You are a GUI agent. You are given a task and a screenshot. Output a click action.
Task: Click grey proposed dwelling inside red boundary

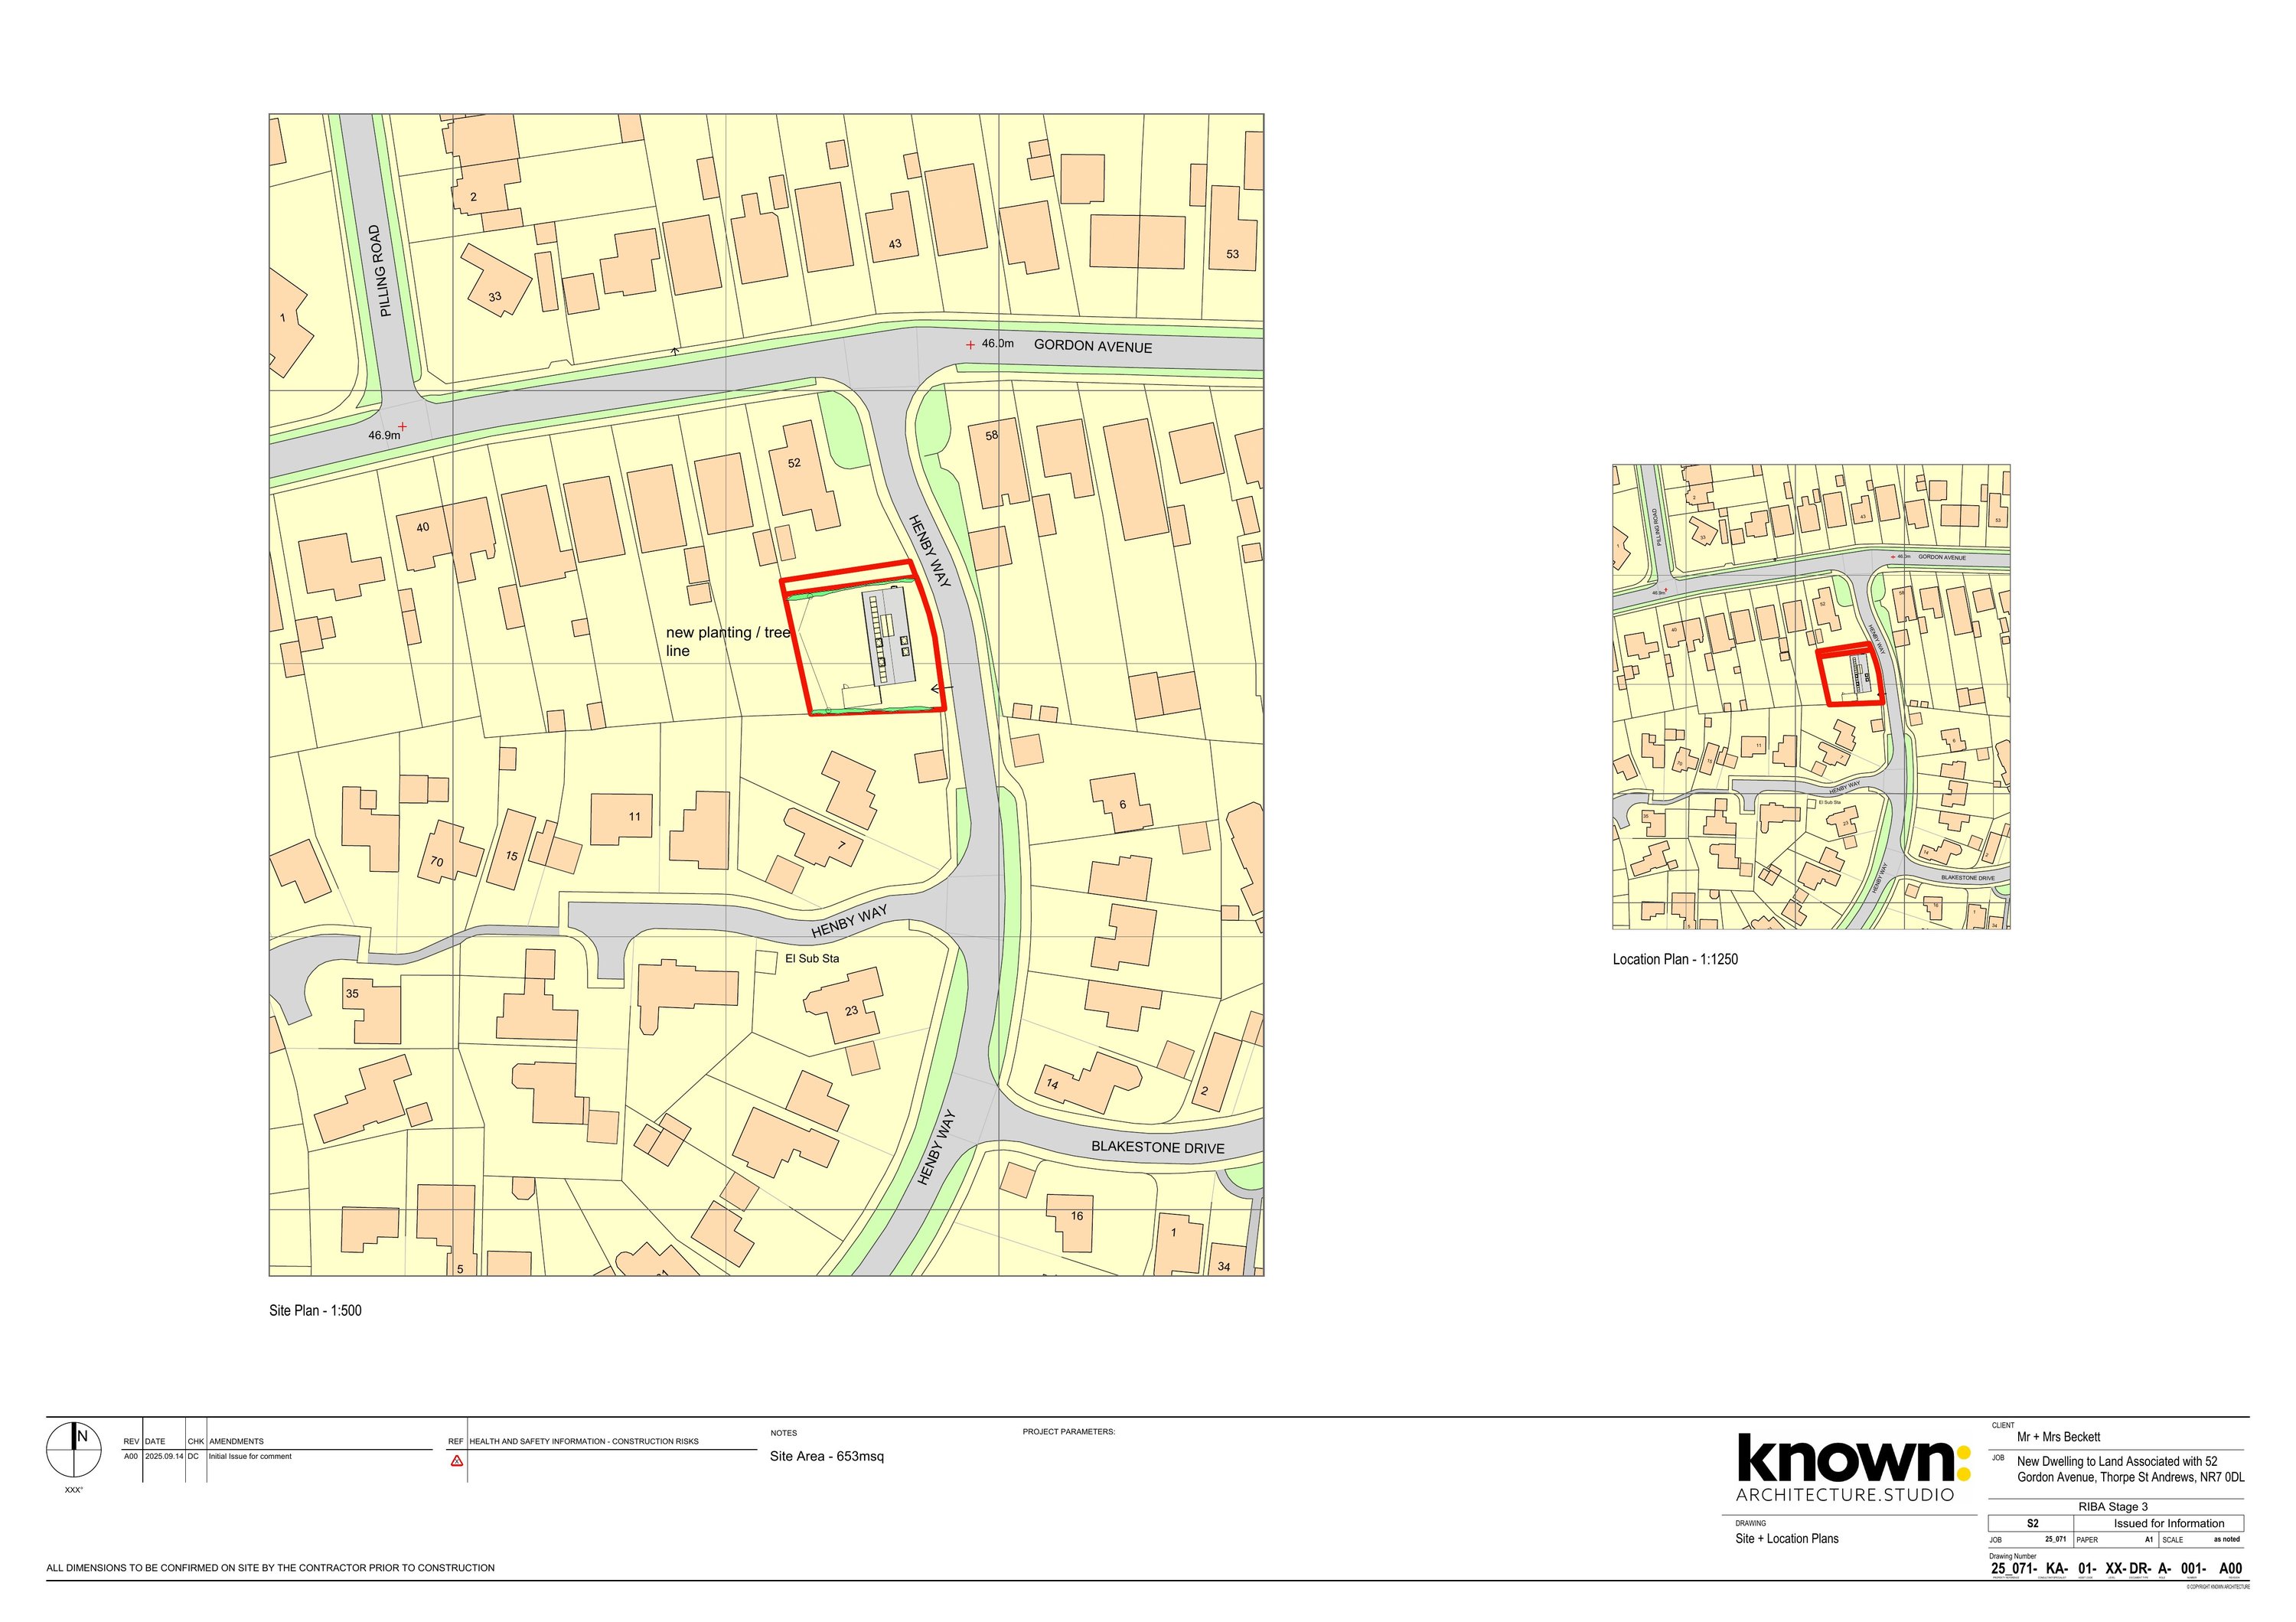point(889,636)
